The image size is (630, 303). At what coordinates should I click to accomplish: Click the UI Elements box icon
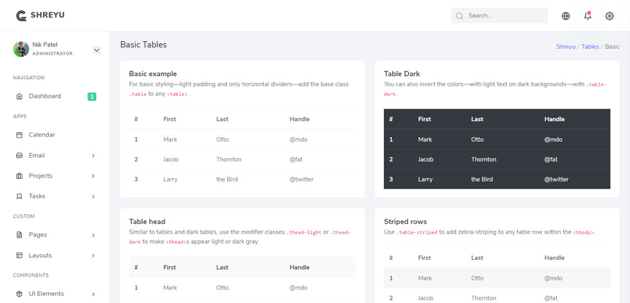point(19,294)
